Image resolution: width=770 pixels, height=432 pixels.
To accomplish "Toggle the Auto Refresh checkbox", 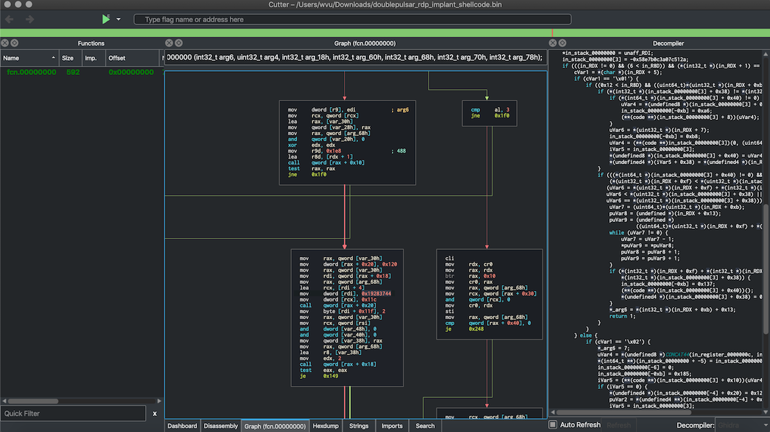I will tap(551, 424).
